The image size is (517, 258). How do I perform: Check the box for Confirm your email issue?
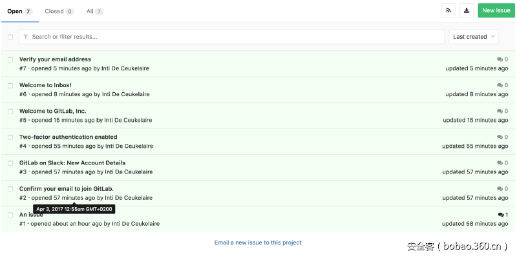pyautogui.click(x=10, y=189)
